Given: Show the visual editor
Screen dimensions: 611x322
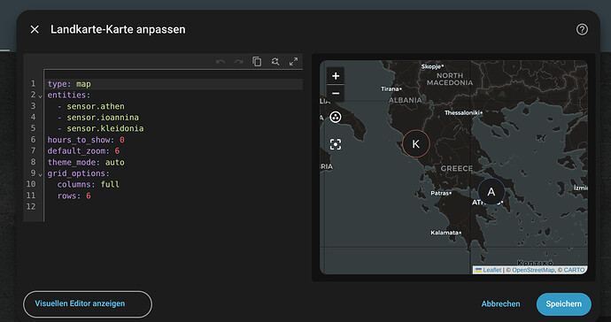Looking at the screenshot, I should [88, 303].
